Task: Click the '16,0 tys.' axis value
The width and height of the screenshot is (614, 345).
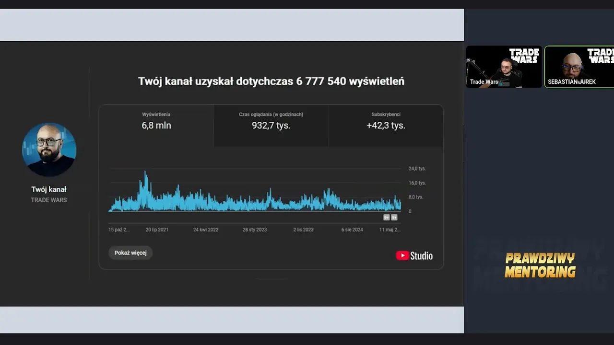Action: pos(417,183)
